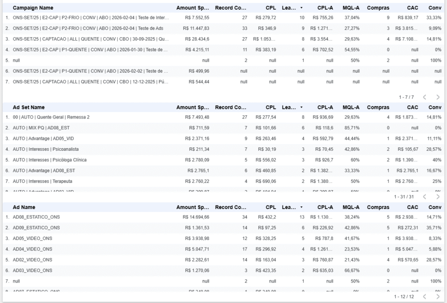Toggle sort arrow on Ad Name table Leads column
The width and height of the screenshot is (447, 303).
pos(301,207)
